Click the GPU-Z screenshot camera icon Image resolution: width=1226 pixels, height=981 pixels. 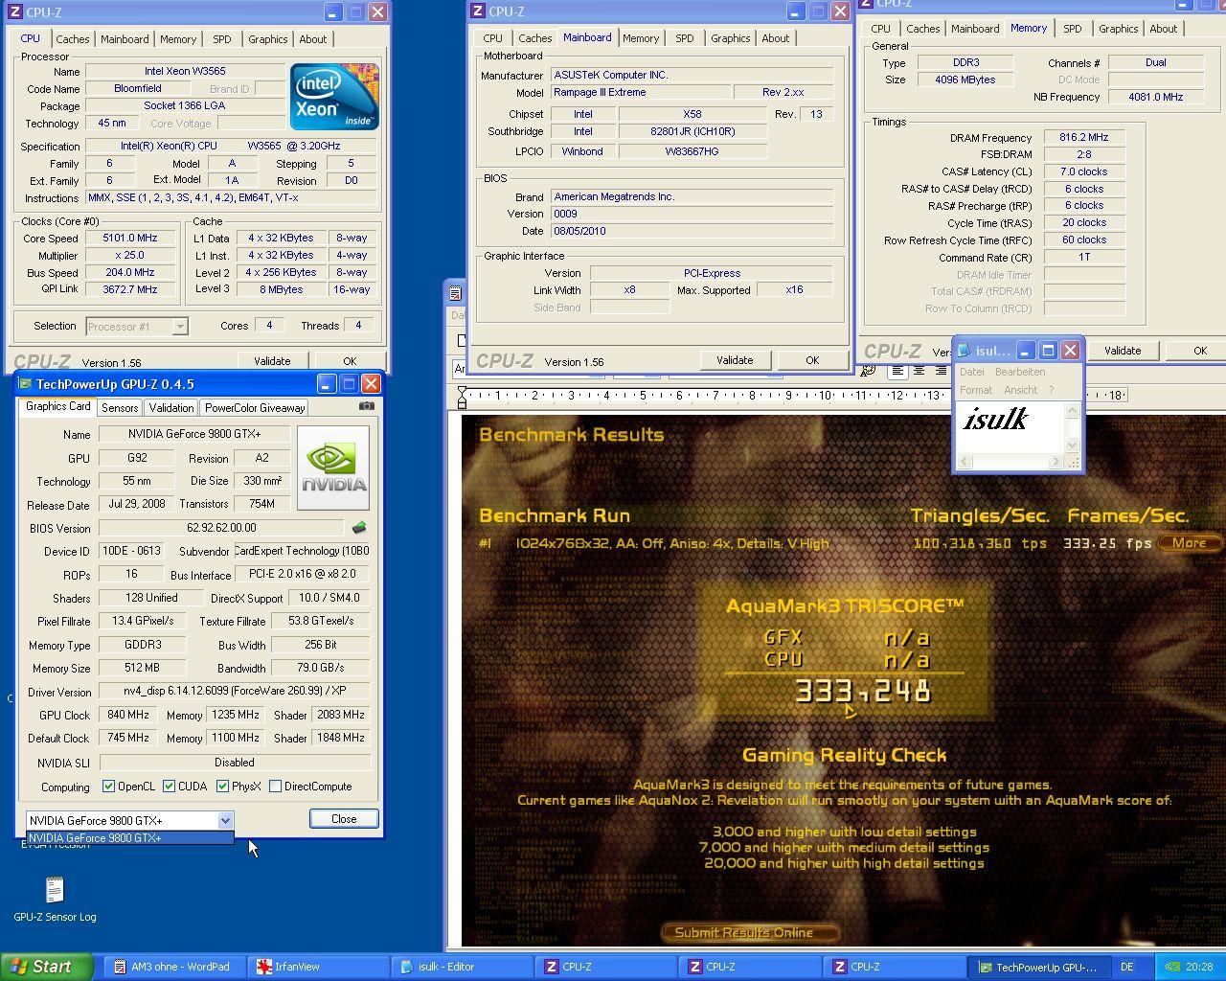pos(366,406)
